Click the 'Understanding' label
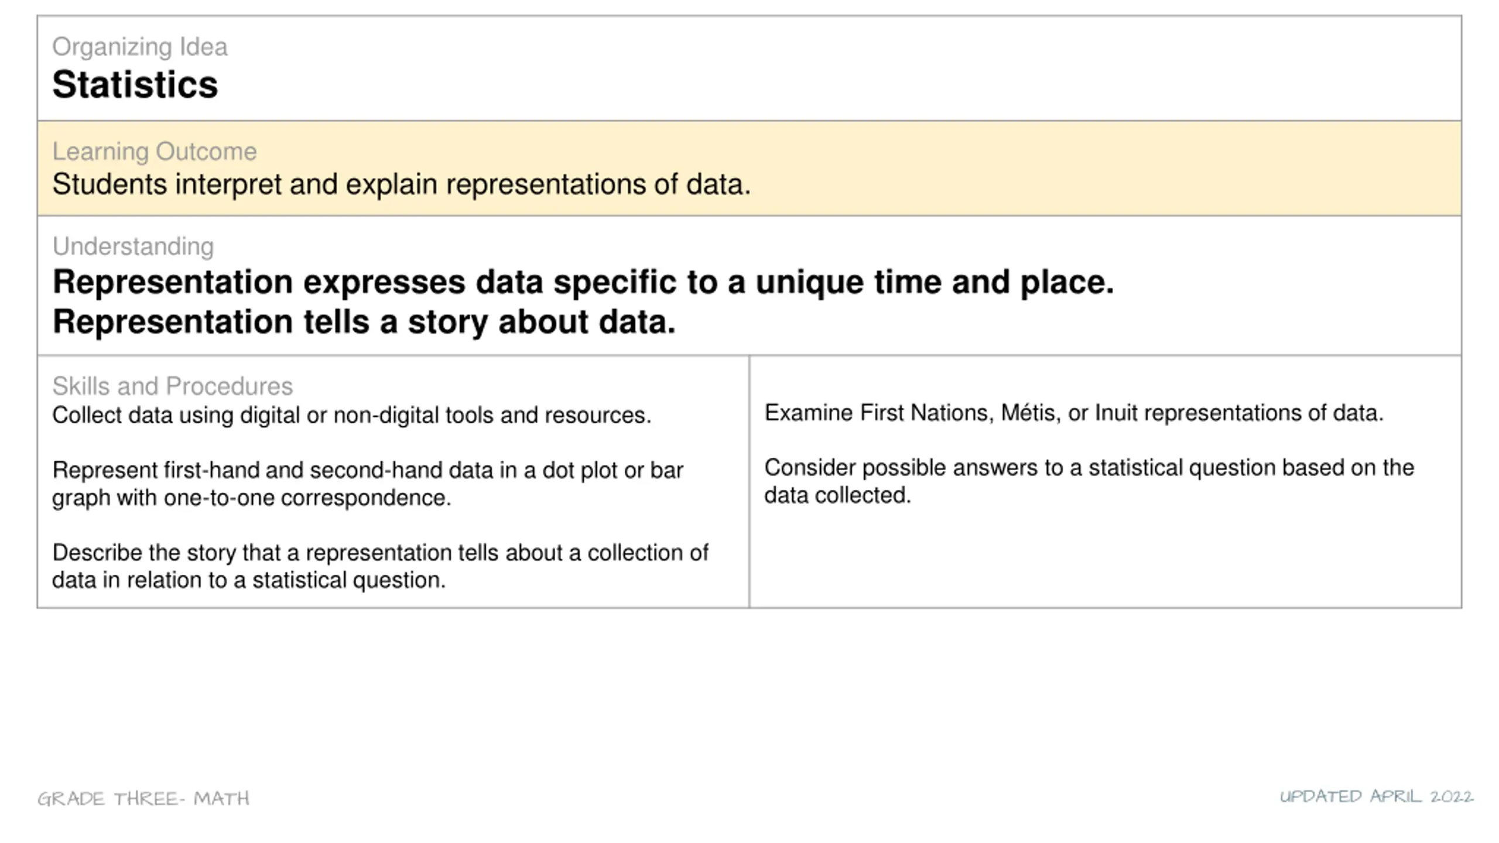 pyautogui.click(x=133, y=246)
